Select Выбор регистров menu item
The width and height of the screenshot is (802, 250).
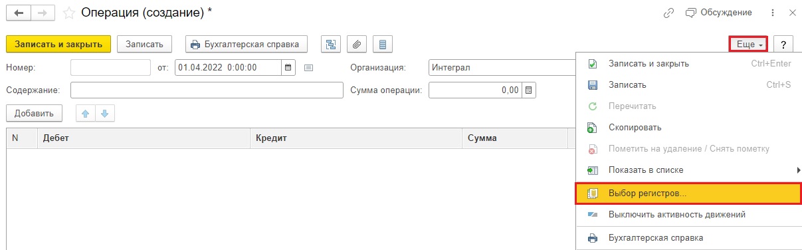[688, 193]
